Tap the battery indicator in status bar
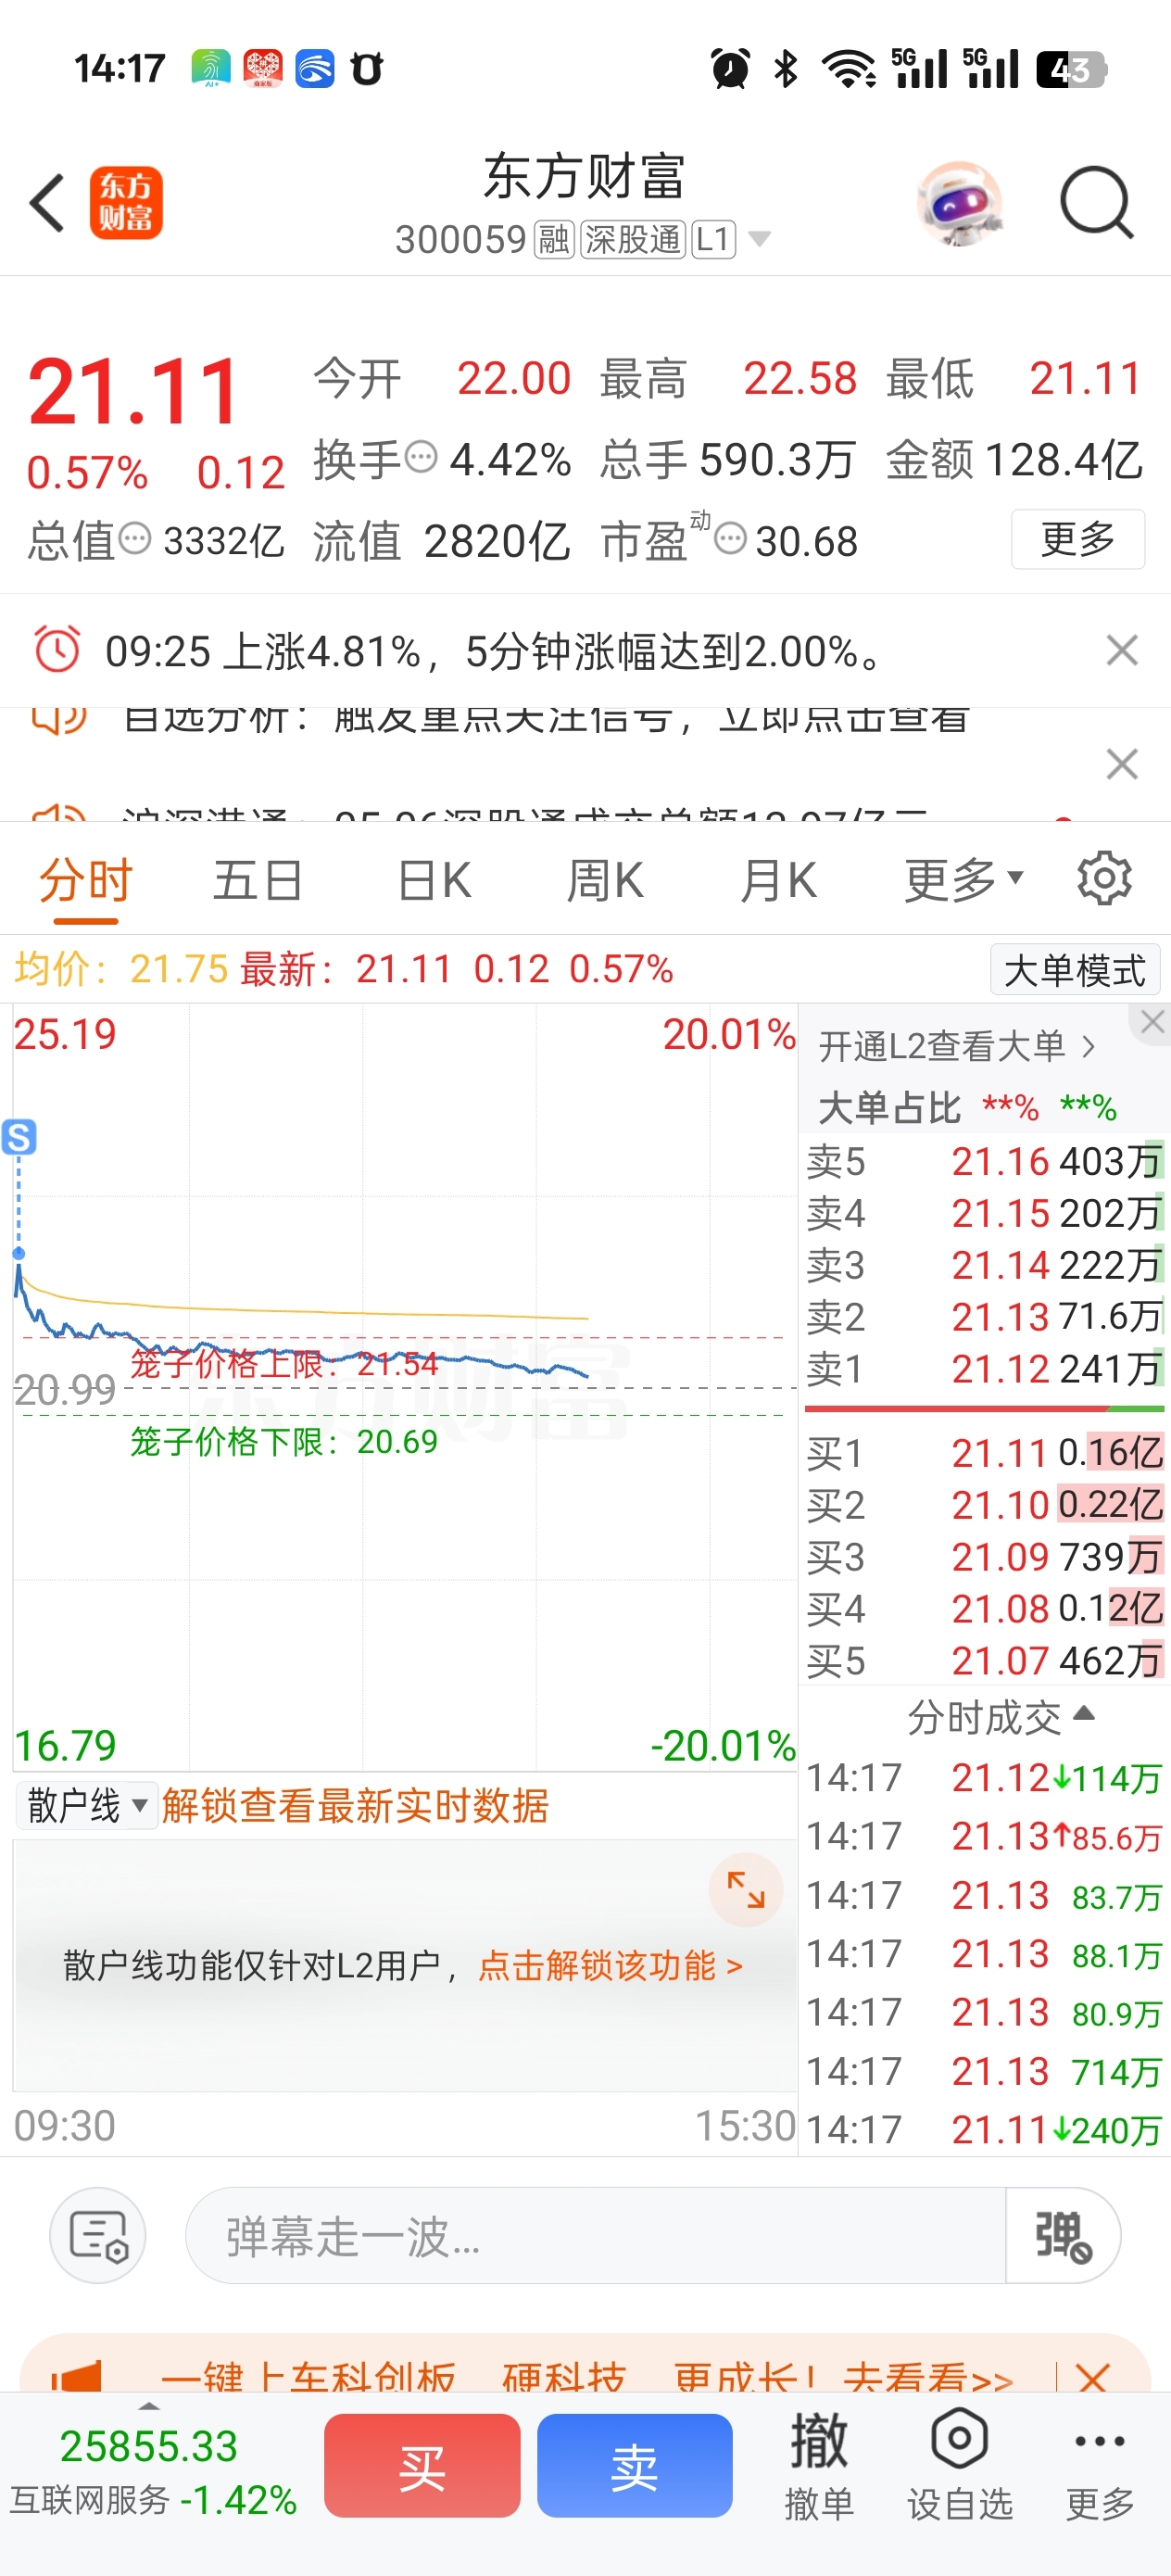 coord(1071,69)
